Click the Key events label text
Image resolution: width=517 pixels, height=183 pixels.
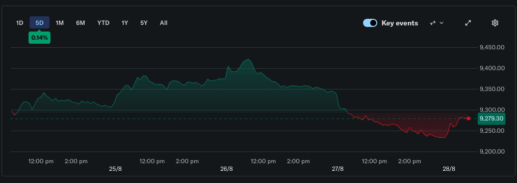coord(400,23)
